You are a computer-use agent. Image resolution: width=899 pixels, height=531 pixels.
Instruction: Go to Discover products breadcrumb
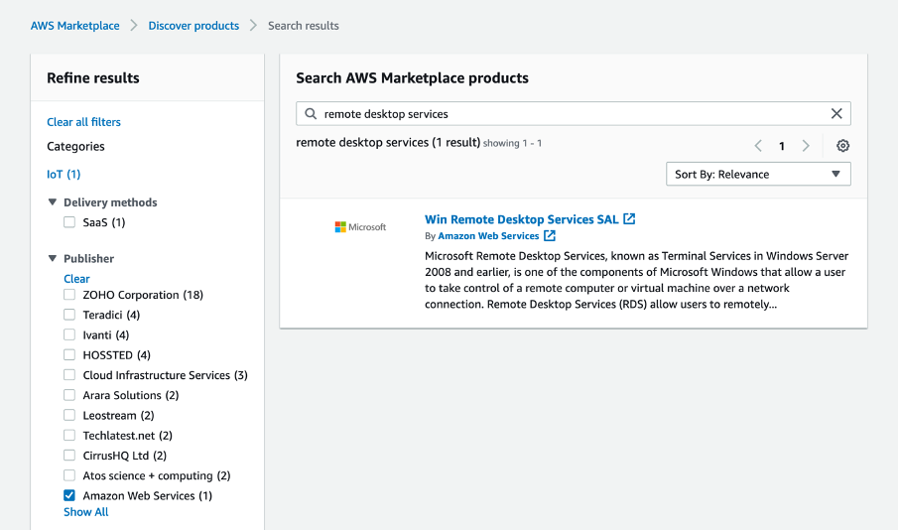193,26
